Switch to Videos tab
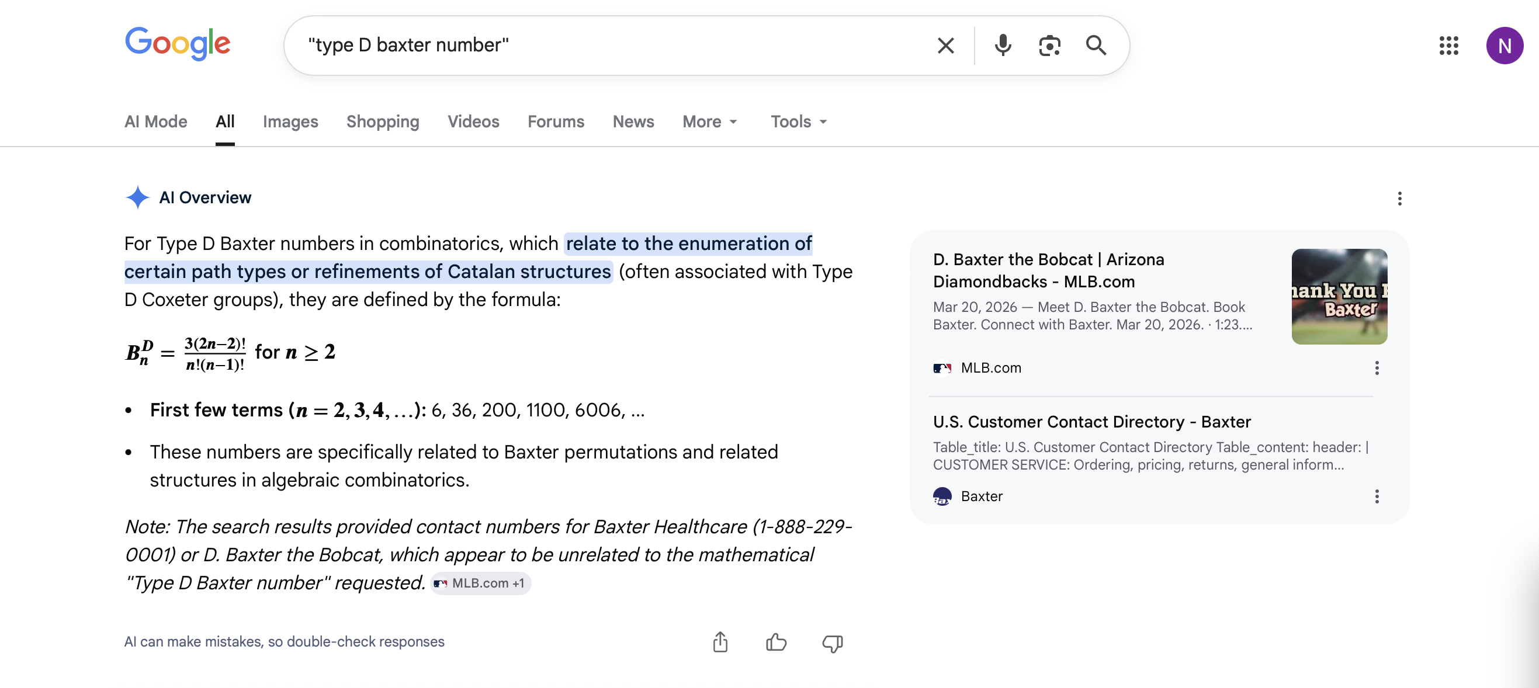Viewport: 1539px width, 688px height. (x=473, y=121)
